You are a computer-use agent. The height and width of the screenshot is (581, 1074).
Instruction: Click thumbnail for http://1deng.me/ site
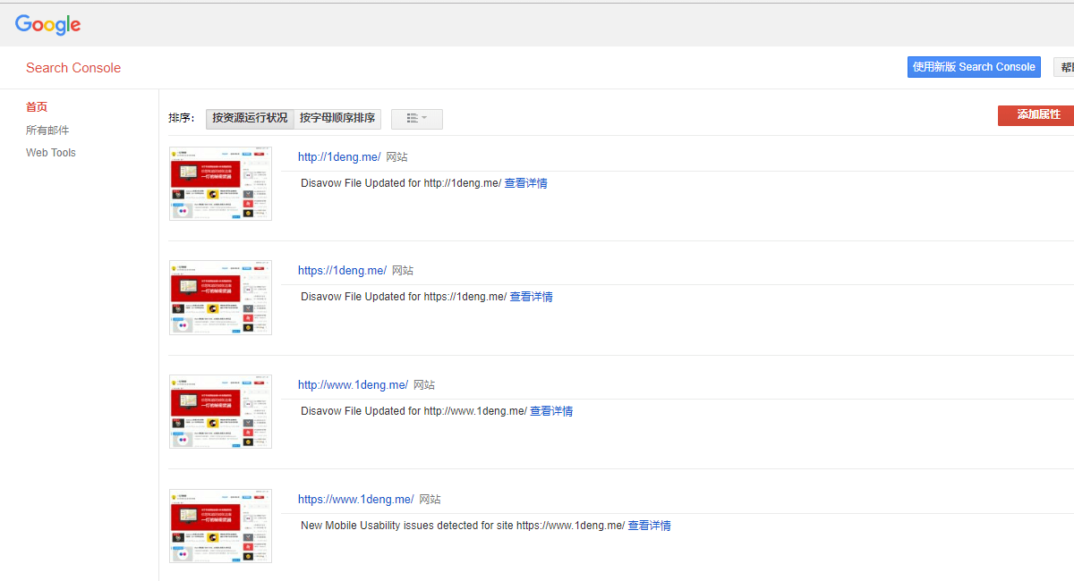(x=220, y=183)
